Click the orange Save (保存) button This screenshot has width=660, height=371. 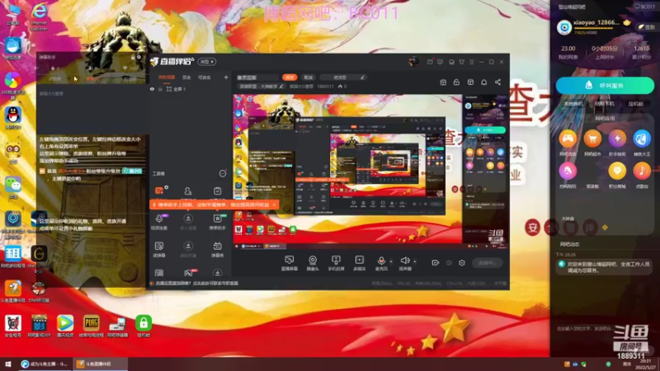tap(290, 77)
